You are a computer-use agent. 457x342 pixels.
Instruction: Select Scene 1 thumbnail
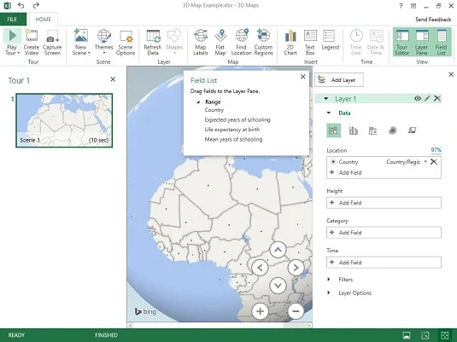coord(64,120)
